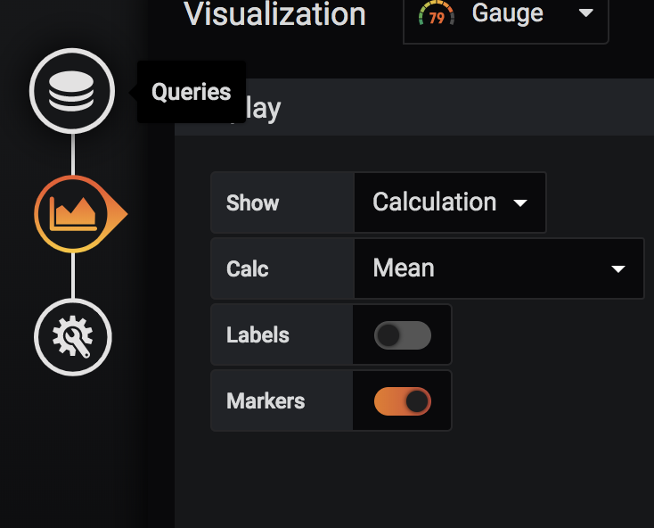Screen dimensions: 654x528
Task: Click the Queries tooltip label
Action: coord(191,92)
